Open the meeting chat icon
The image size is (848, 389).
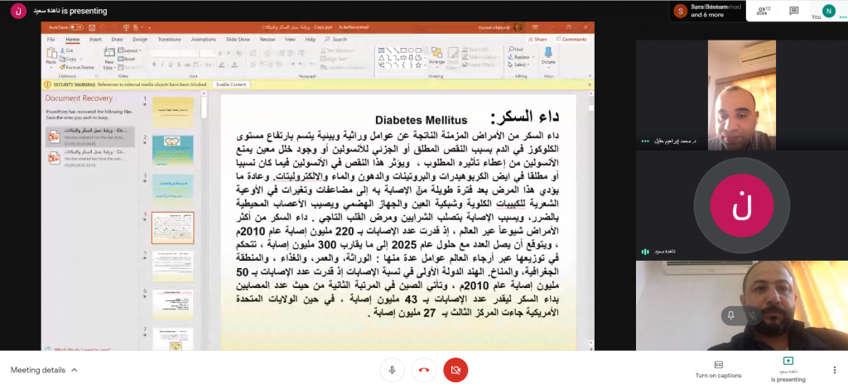pos(793,11)
